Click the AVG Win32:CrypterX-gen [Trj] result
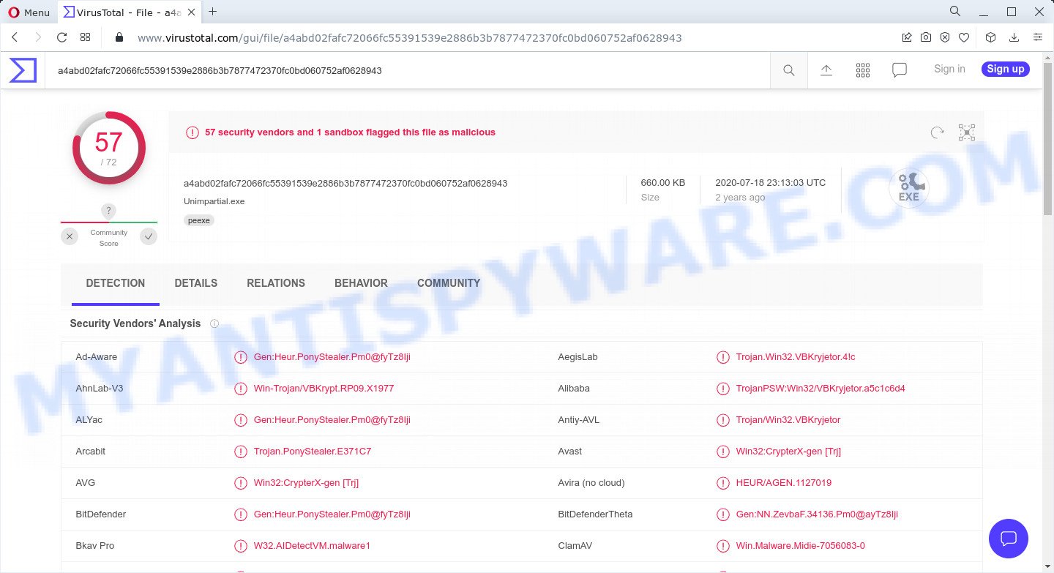This screenshot has height=573, width=1054. (x=306, y=483)
